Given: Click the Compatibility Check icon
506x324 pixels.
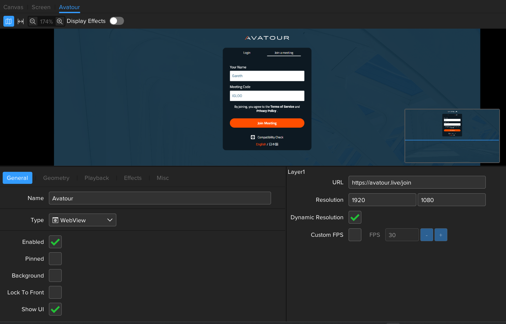Looking at the screenshot, I should [253, 137].
